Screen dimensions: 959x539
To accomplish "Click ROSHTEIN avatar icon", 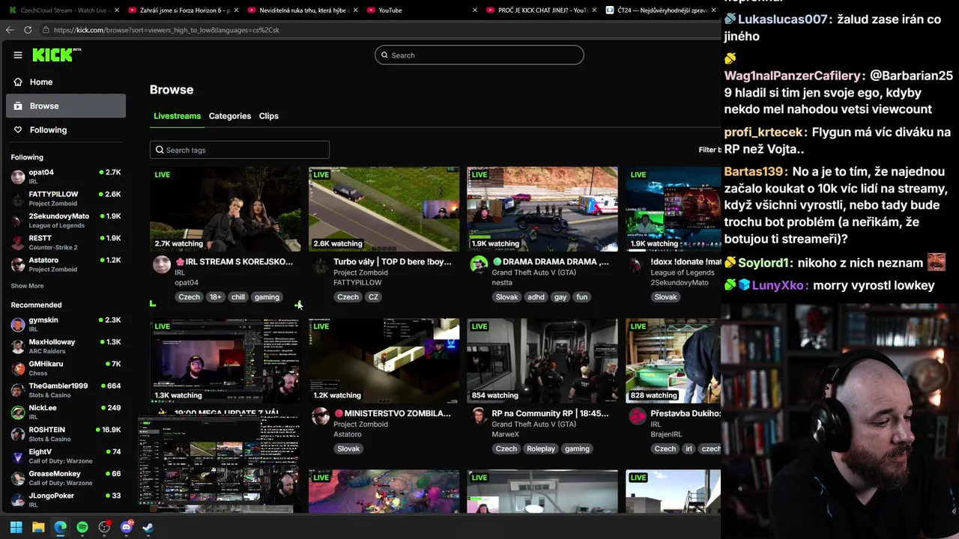I will point(18,434).
